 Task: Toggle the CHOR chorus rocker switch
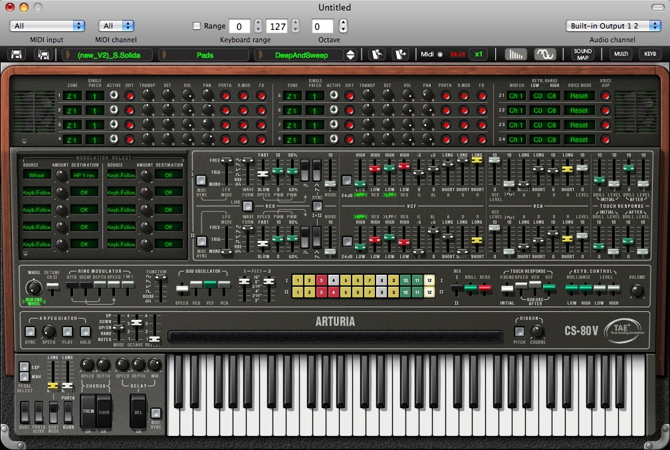(104, 412)
